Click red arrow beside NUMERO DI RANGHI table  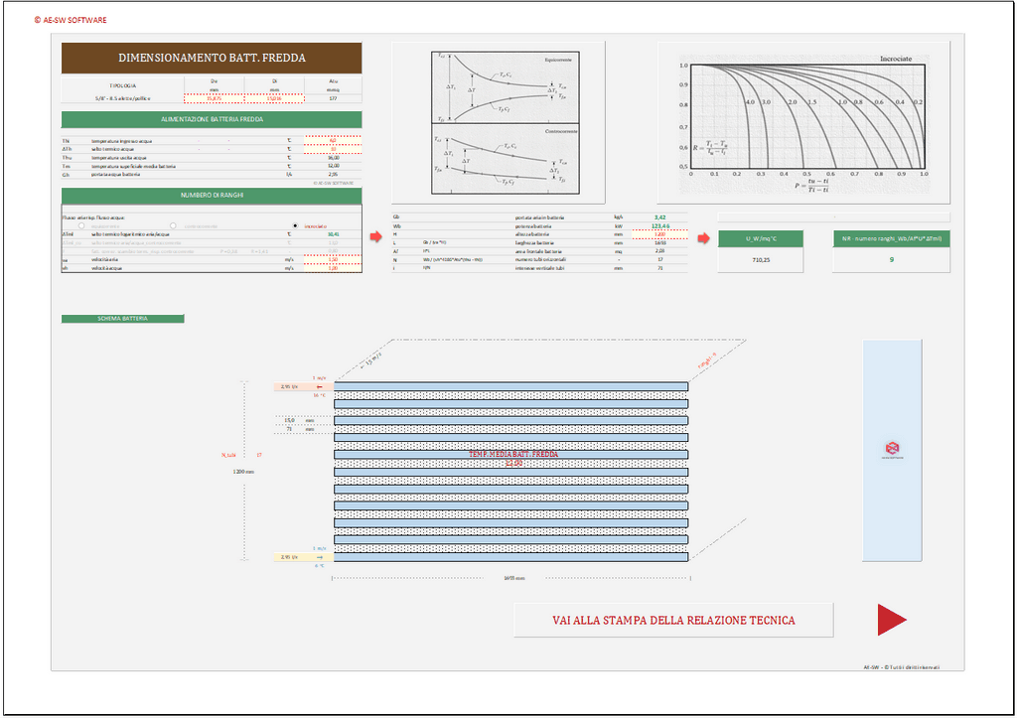coord(375,237)
